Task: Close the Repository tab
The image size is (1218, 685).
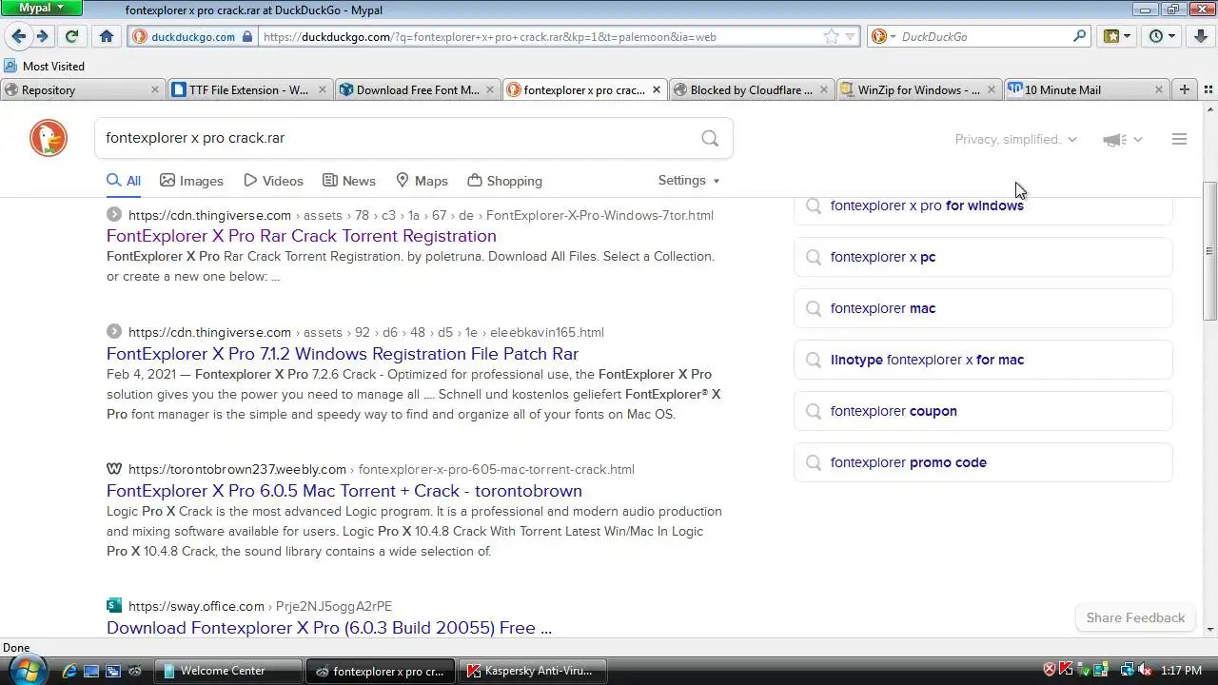Action: [155, 89]
